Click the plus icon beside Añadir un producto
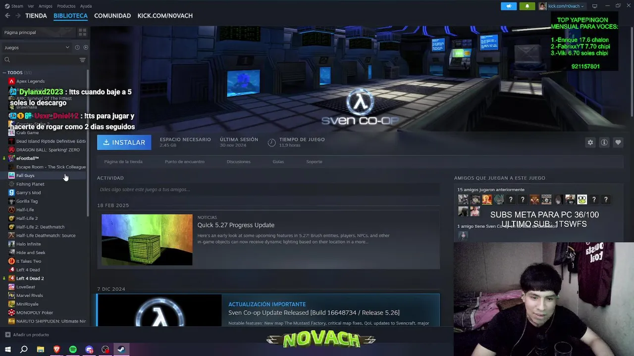Image resolution: width=634 pixels, height=356 pixels. coord(7,335)
